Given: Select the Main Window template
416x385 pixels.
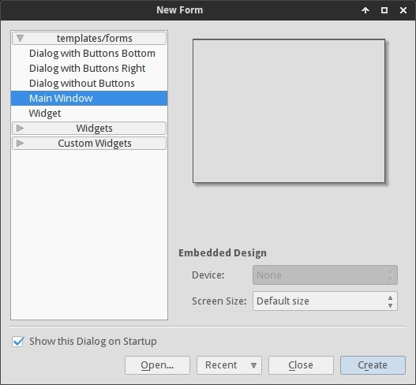Looking at the screenshot, I should 89,99.
